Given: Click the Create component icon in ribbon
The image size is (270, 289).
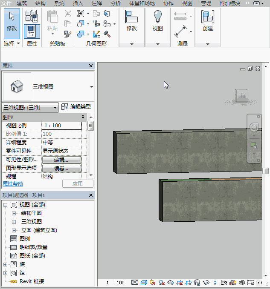Looking at the screenshot, I should 207,21.
